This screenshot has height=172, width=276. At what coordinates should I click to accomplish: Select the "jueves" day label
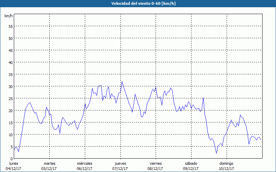coord(120,163)
